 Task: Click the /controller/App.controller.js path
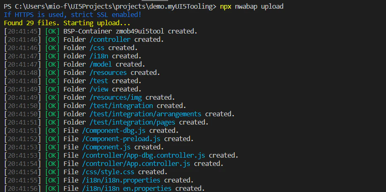(x=136, y=164)
